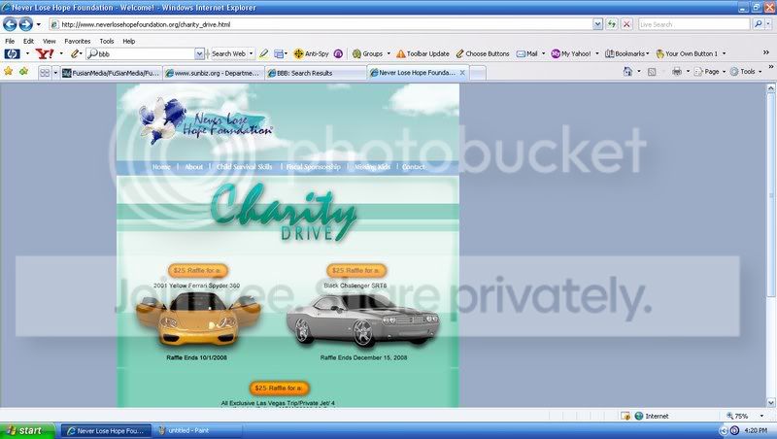Open the Tools dropdown in command bar
Image resolution: width=777 pixels, height=439 pixels.
point(748,71)
